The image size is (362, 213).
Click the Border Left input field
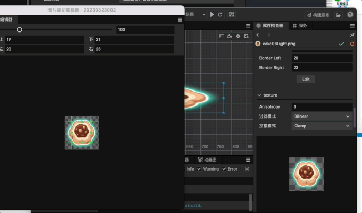click(x=322, y=58)
